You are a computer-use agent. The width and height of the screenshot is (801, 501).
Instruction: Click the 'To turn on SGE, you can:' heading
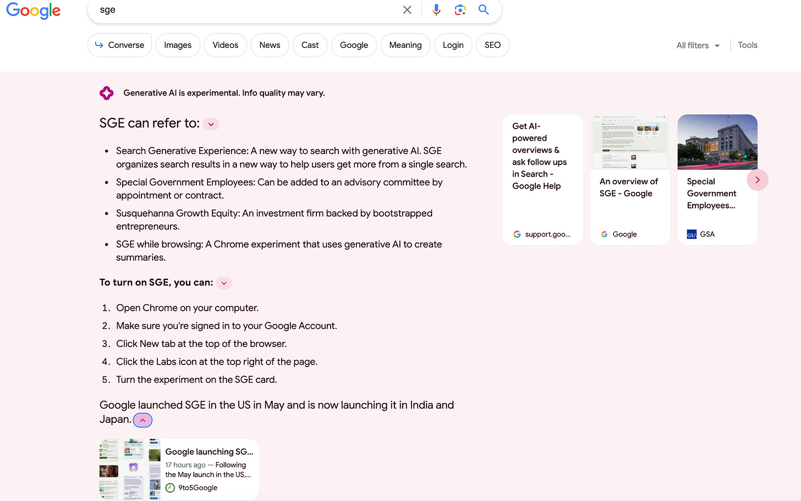(x=156, y=283)
